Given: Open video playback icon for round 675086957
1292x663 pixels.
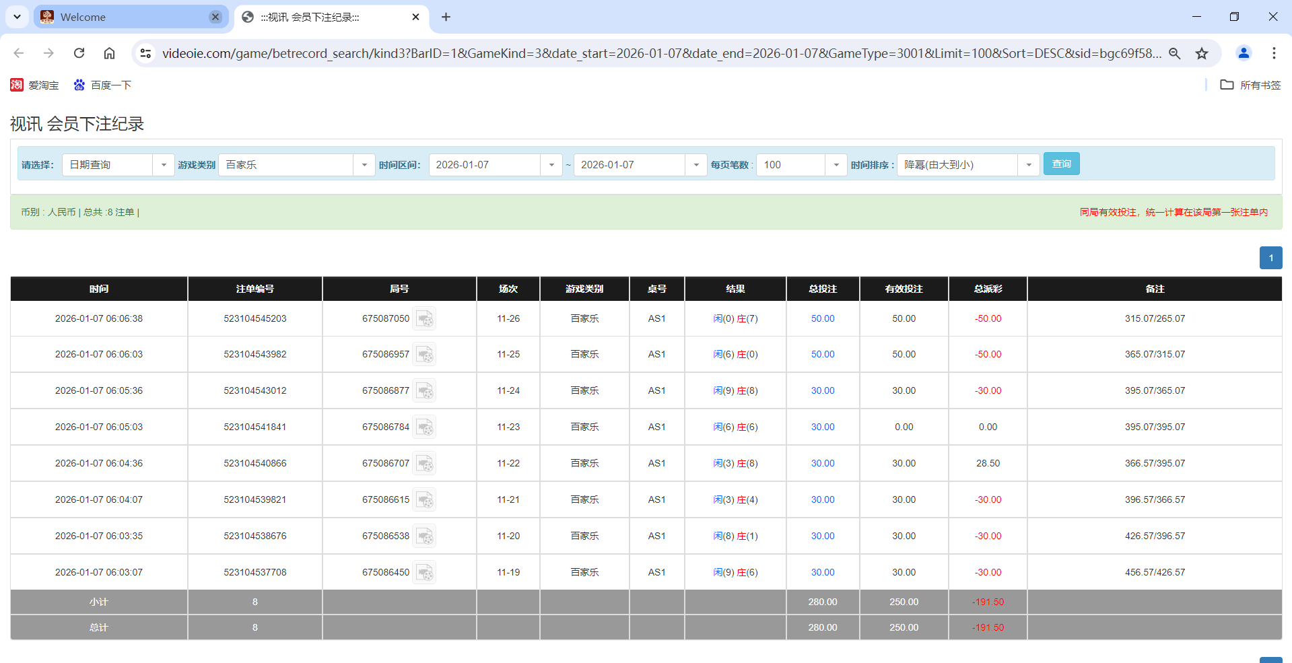Looking at the screenshot, I should pyautogui.click(x=425, y=354).
